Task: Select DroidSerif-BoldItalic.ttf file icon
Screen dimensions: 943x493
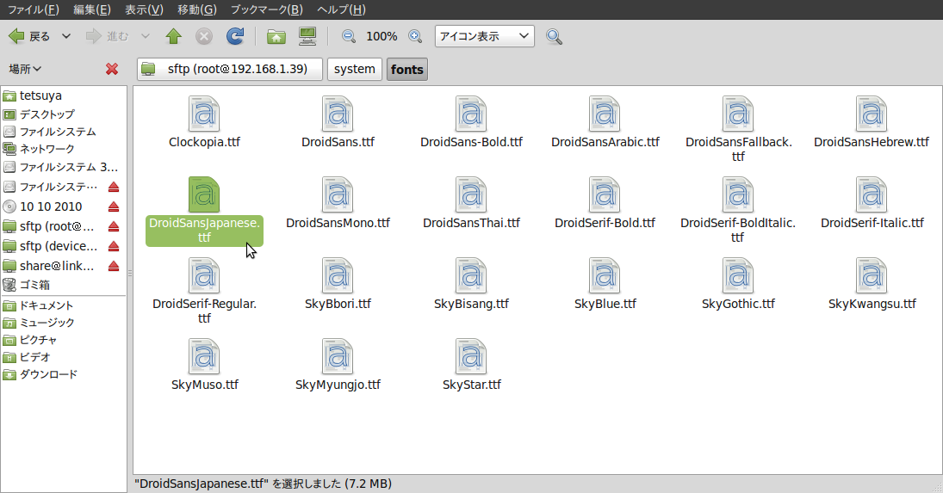Action: (739, 194)
